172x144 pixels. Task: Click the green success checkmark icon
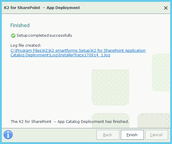point(13,36)
